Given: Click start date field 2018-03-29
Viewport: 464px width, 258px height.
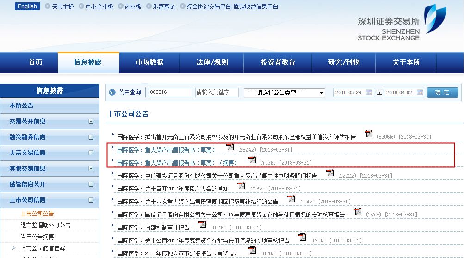Looking at the screenshot, I should [x=353, y=92].
